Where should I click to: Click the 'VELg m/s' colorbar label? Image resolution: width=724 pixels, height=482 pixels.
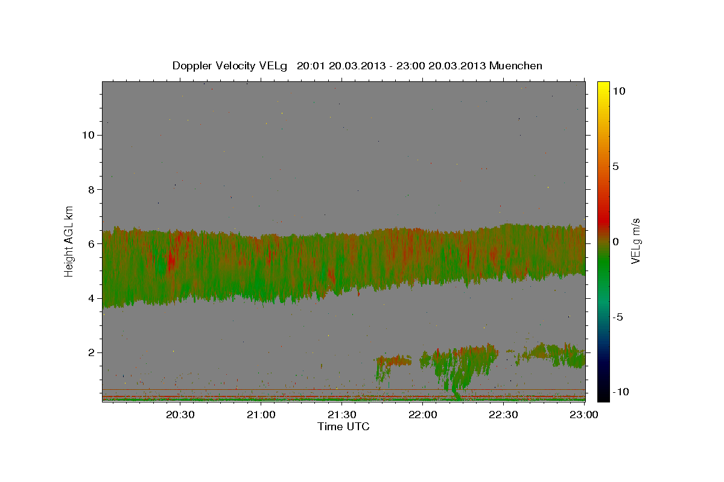point(635,240)
